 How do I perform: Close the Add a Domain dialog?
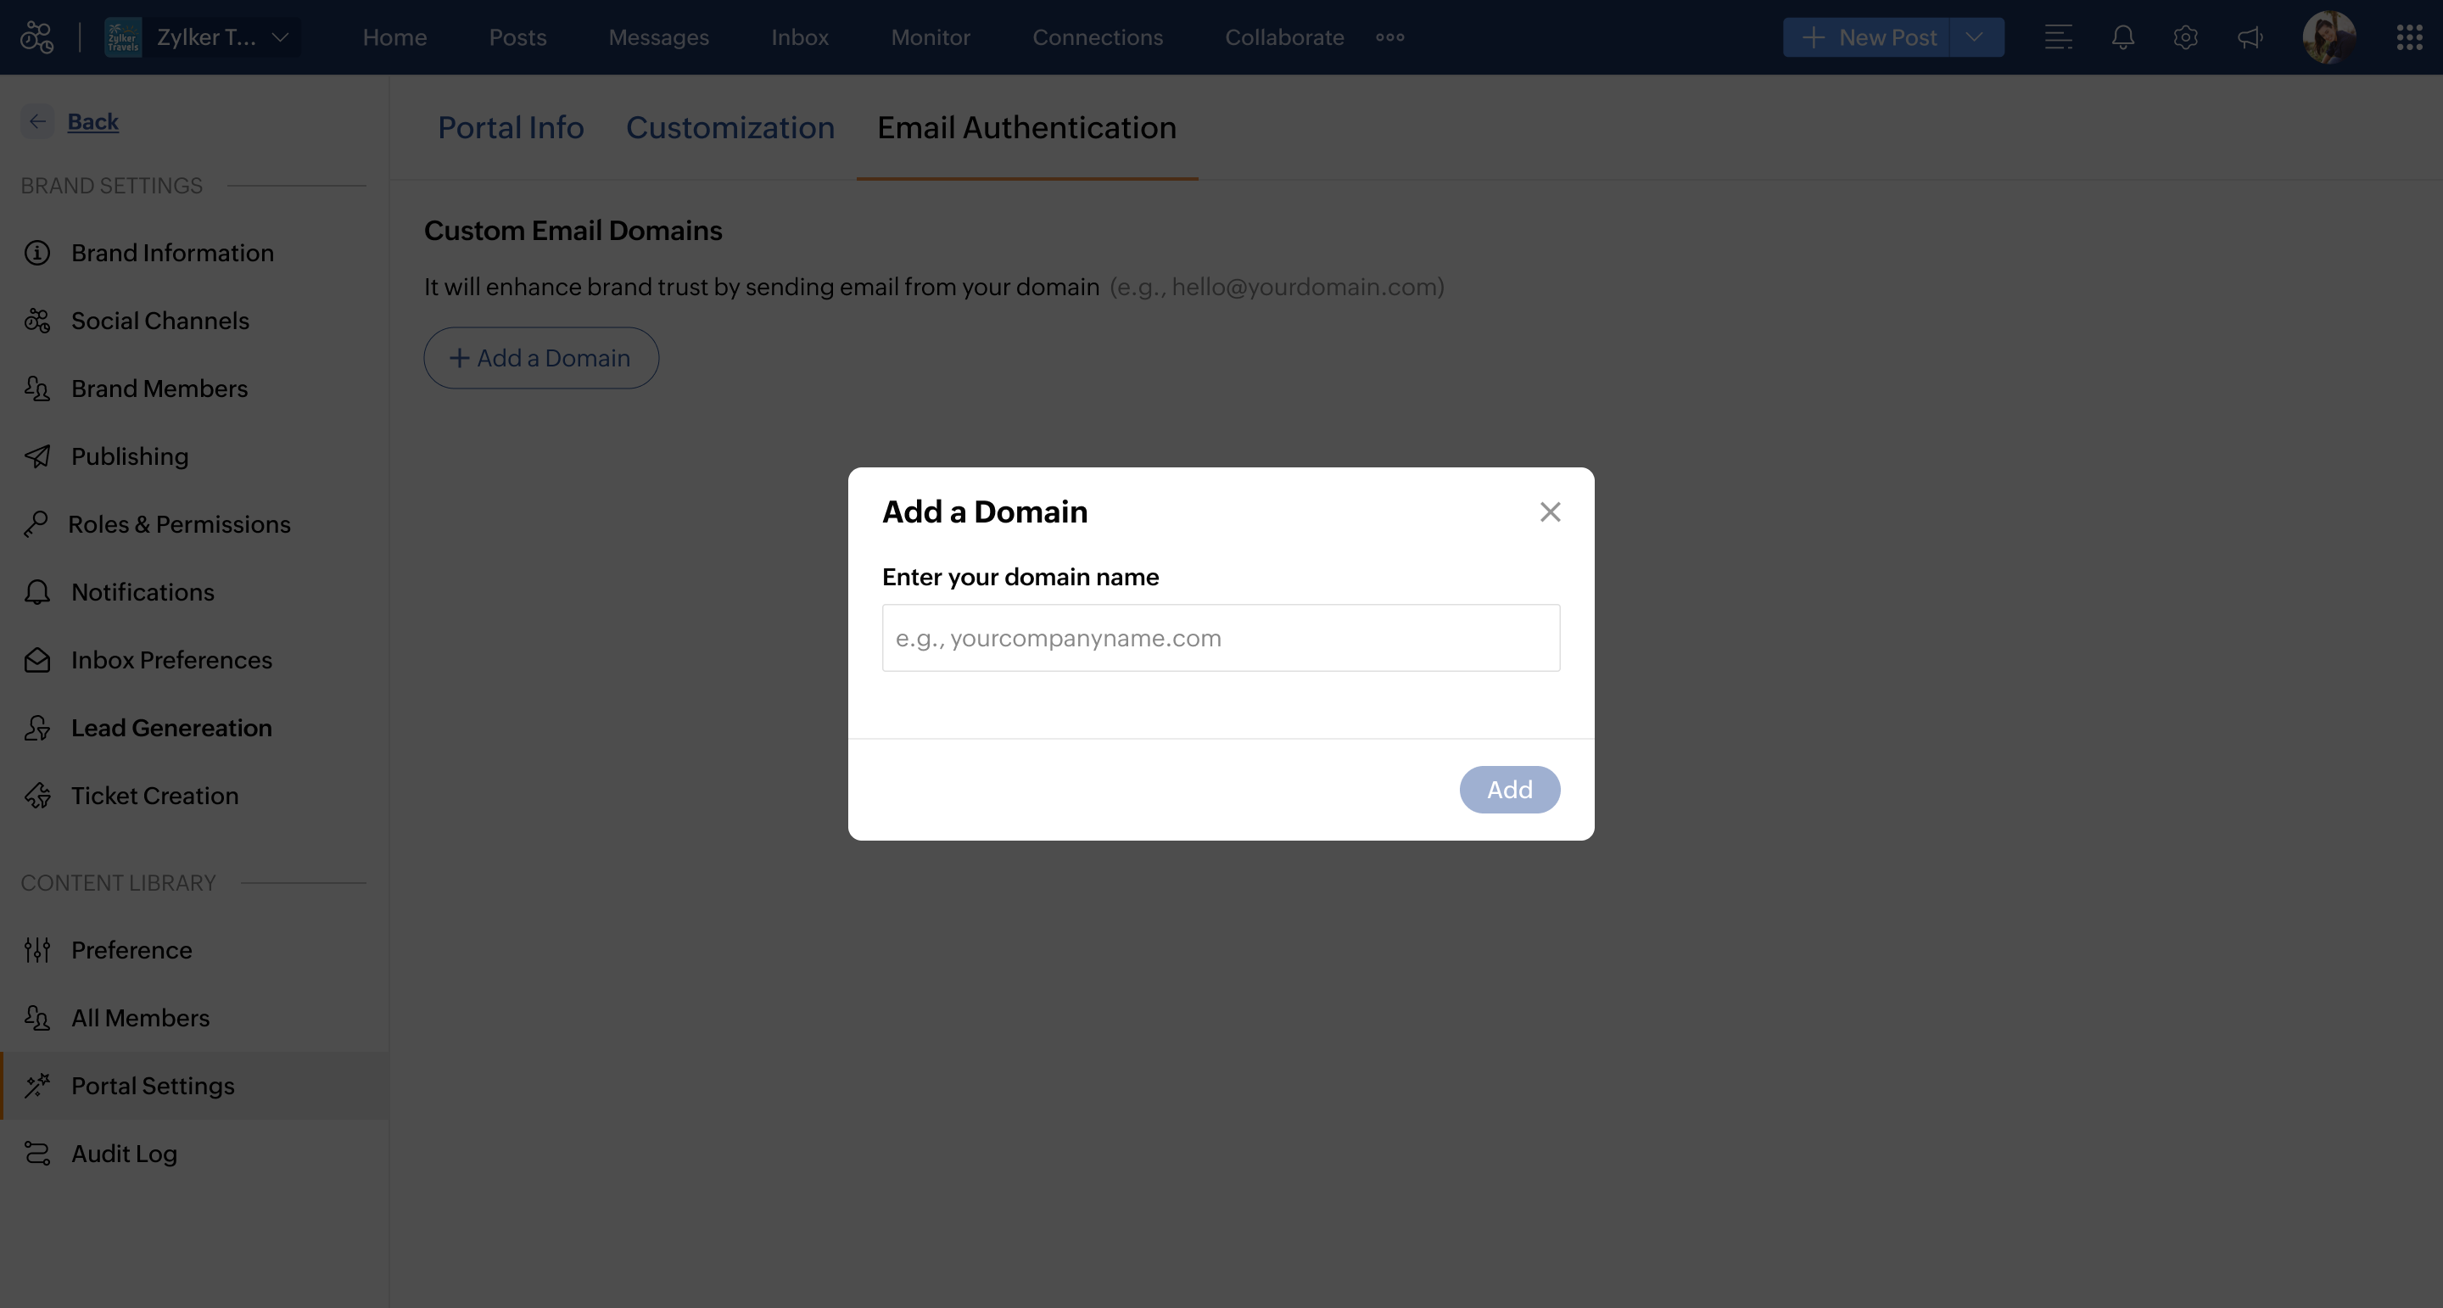pyautogui.click(x=1550, y=512)
